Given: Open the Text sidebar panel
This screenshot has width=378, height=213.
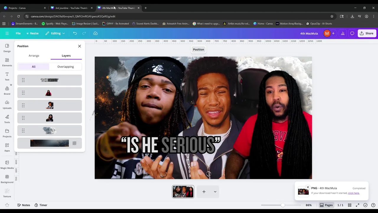Looking at the screenshot, I should [x=7, y=76].
